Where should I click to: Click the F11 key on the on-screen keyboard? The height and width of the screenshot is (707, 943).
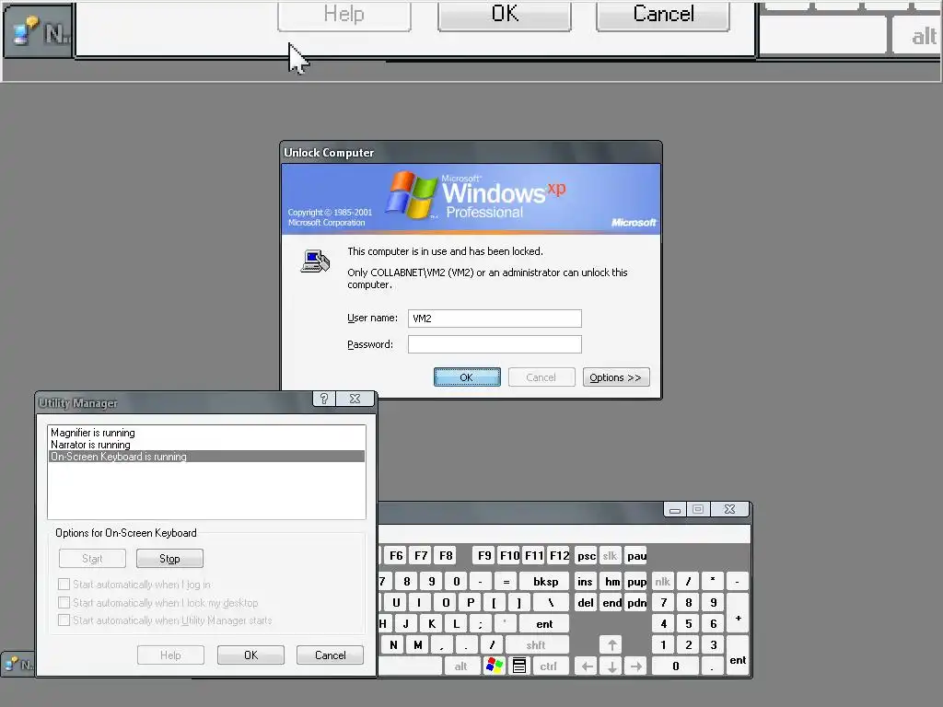[x=534, y=555]
